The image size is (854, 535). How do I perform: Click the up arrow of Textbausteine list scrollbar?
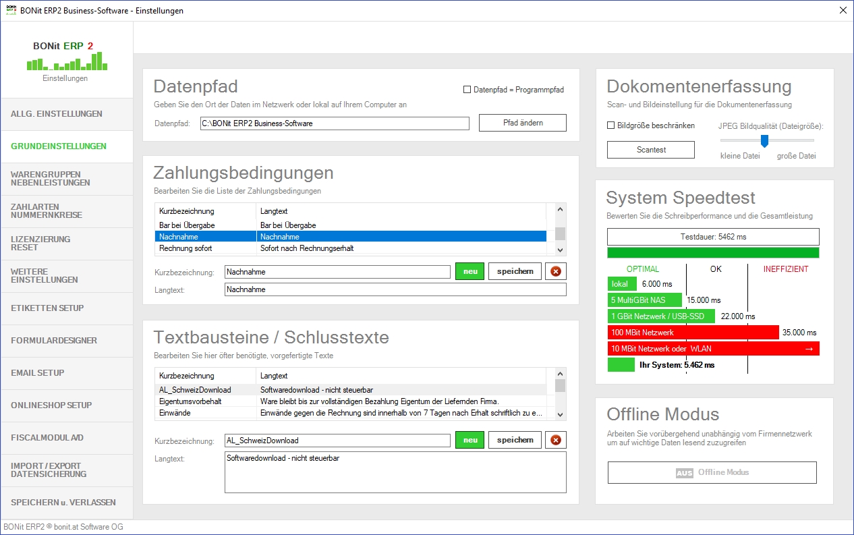point(560,373)
